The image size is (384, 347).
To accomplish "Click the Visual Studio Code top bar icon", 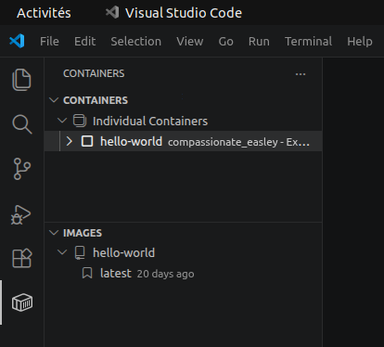I will click(112, 12).
